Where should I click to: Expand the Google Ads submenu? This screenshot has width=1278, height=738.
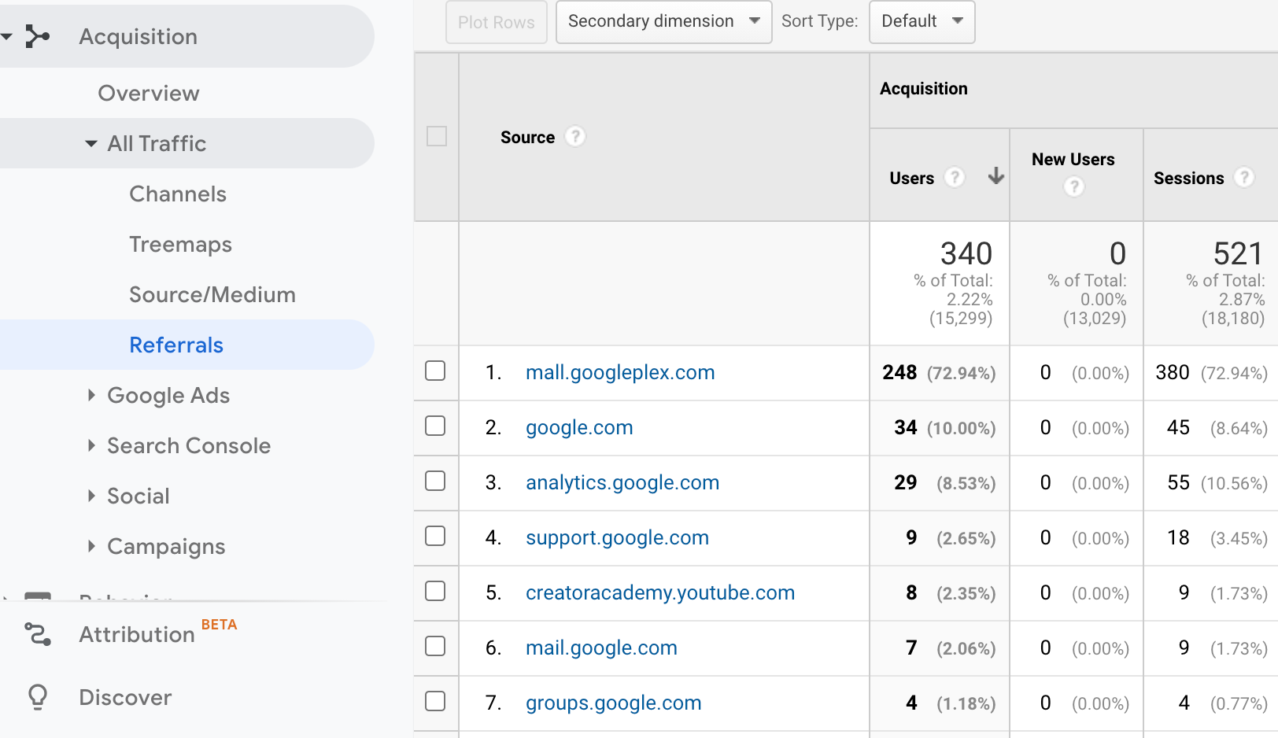tap(91, 395)
